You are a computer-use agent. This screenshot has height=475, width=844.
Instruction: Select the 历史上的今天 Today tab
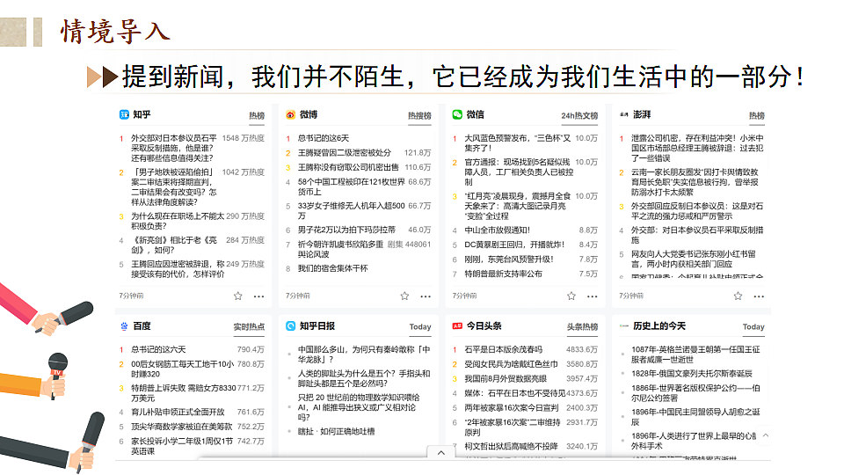point(753,327)
